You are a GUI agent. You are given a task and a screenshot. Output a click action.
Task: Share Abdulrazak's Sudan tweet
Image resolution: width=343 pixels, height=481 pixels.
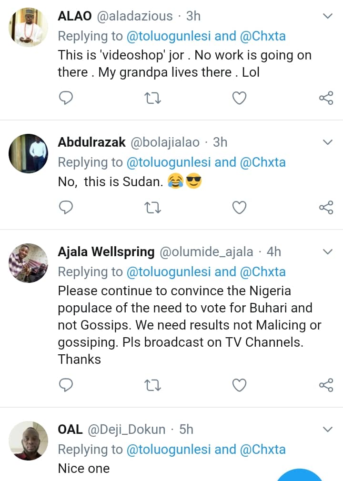(x=326, y=208)
